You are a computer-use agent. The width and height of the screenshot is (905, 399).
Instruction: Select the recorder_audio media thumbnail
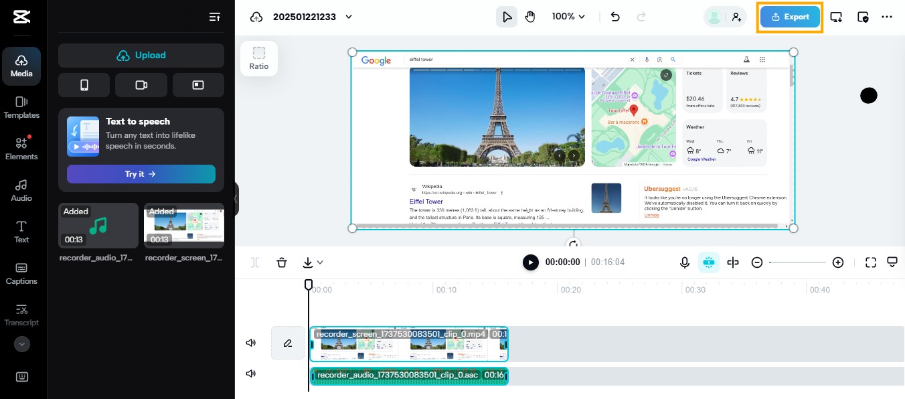coord(98,226)
